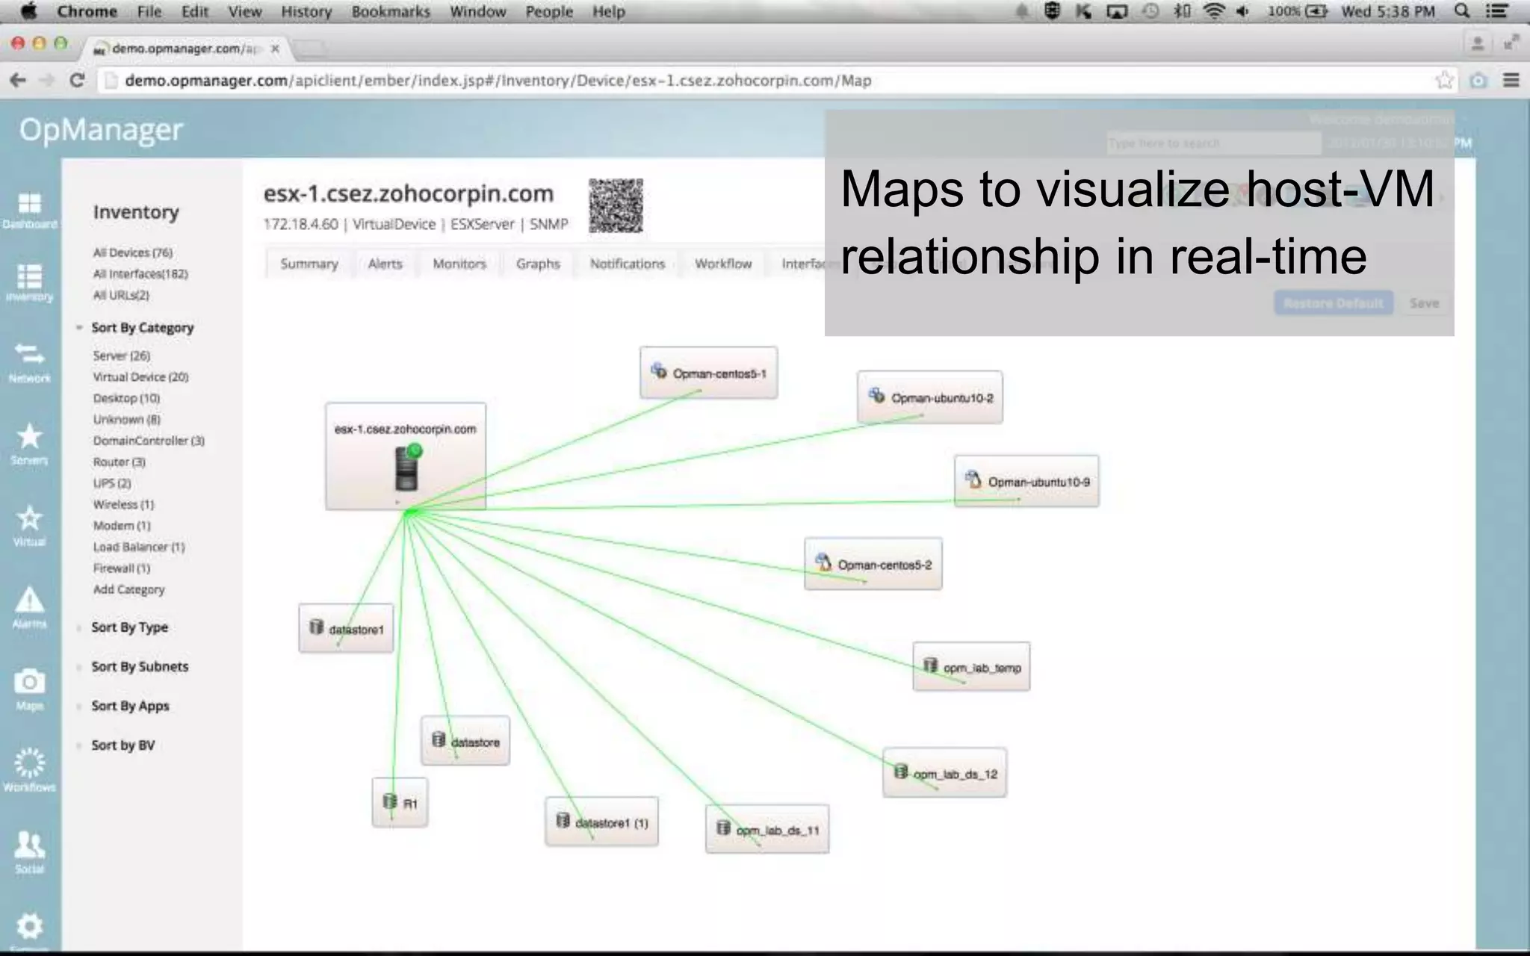1530x956 pixels.
Task: Click the Save map button
Action: [x=1424, y=303]
